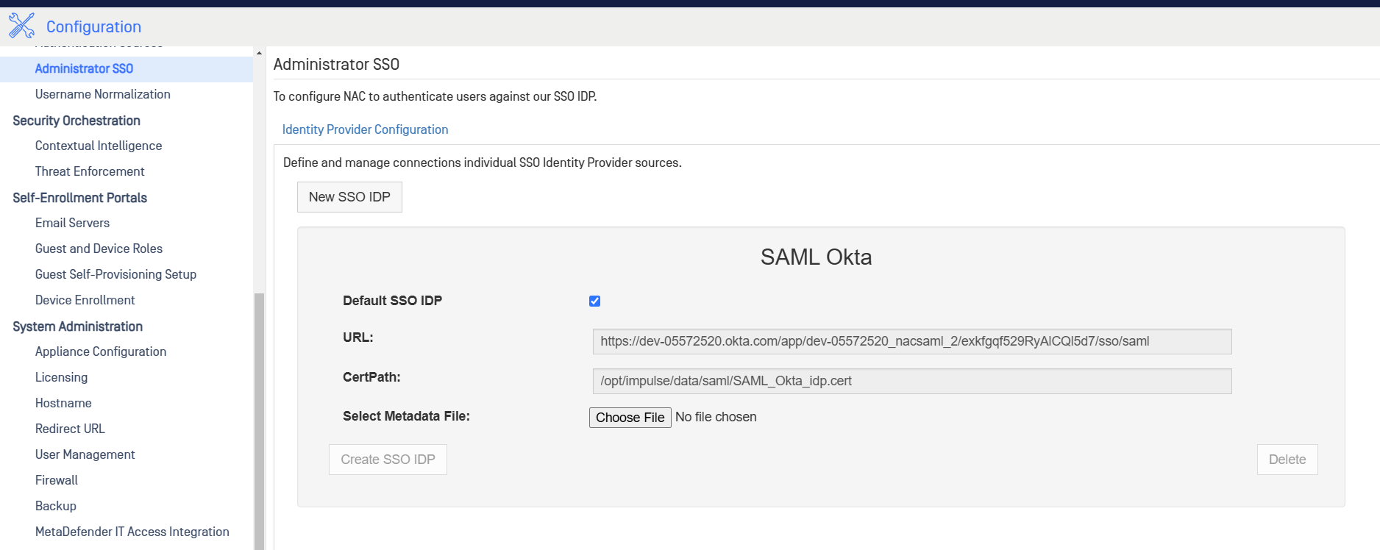Click the New SSO IDP button
The height and width of the screenshot is (550, 1380).
point(349,197)
